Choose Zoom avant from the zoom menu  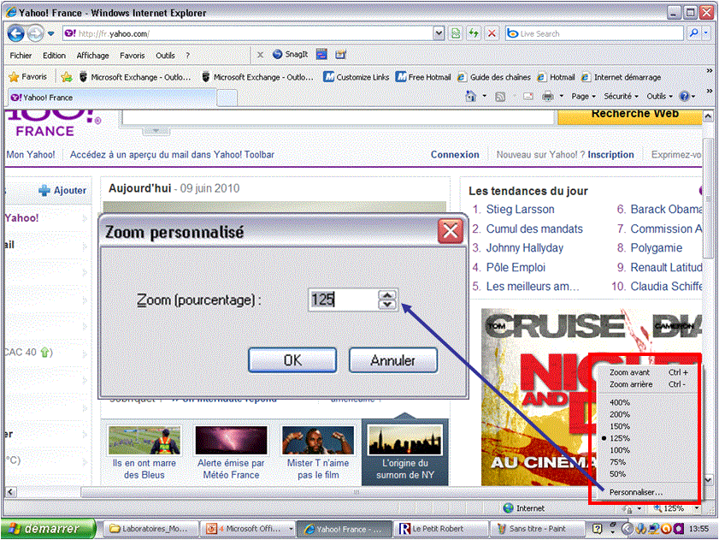[648, 372]
